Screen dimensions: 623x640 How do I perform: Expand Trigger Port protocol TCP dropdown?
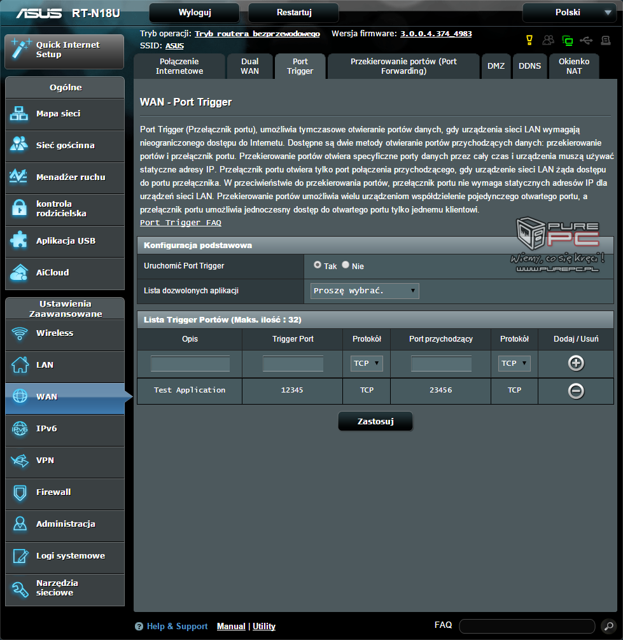(x=367, y=363)
